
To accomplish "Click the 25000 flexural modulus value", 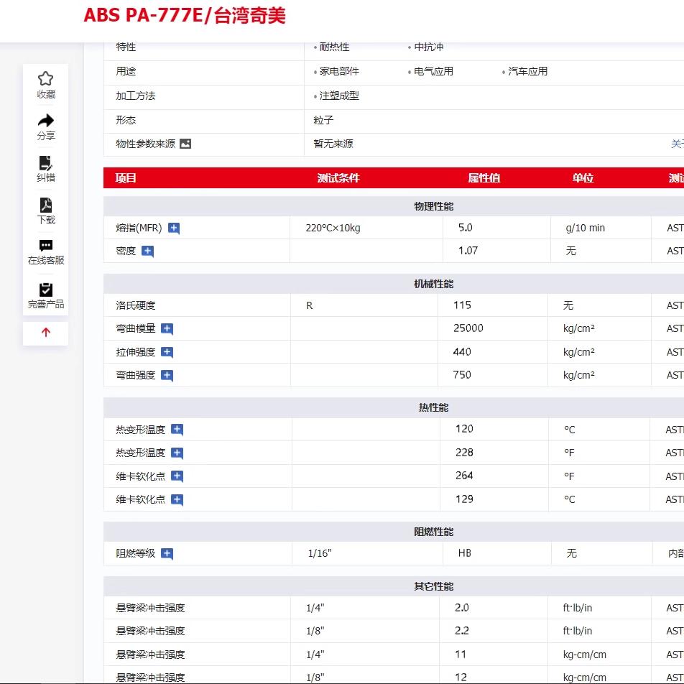I will pyautogui.click(x=468, y=328).
